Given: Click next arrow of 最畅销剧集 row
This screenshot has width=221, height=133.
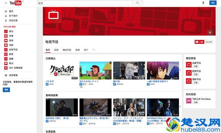Looking at the screenshot, I should coord(180,107).
